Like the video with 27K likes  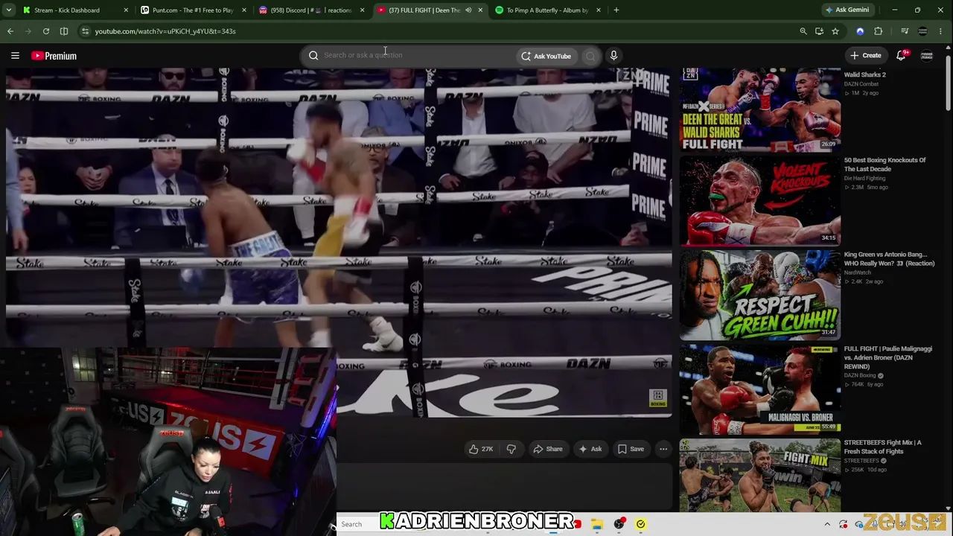coord(480,449)
